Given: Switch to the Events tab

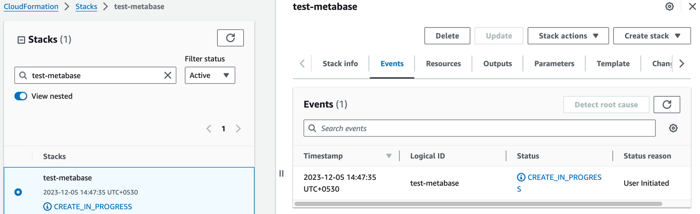Looking at the screenshot, I should pos(392,63).
